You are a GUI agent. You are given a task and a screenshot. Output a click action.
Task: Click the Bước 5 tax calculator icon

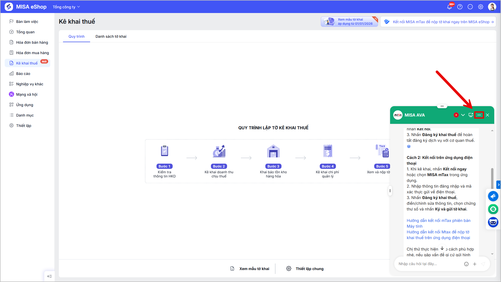click(382, 151)
